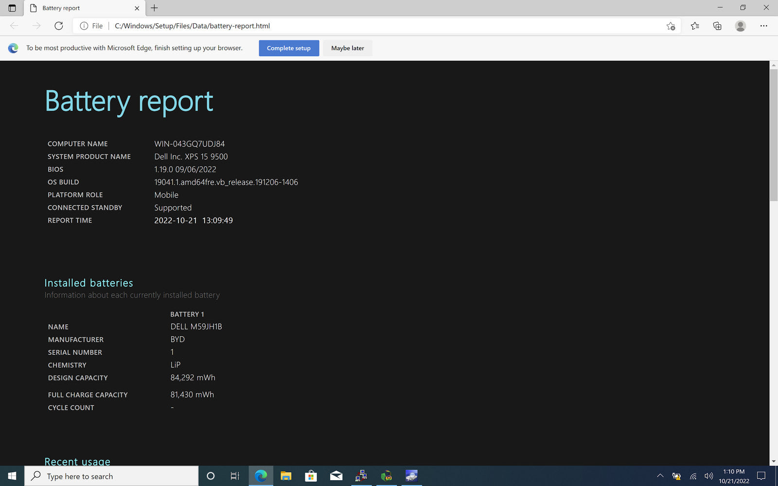Viewport: 778px width, 486px height.
Task: Click the Forward navigation arrow
Action: [36, 26]
